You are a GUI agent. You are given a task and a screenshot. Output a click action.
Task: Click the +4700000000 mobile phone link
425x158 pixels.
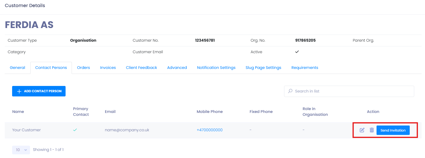point(210,130)
